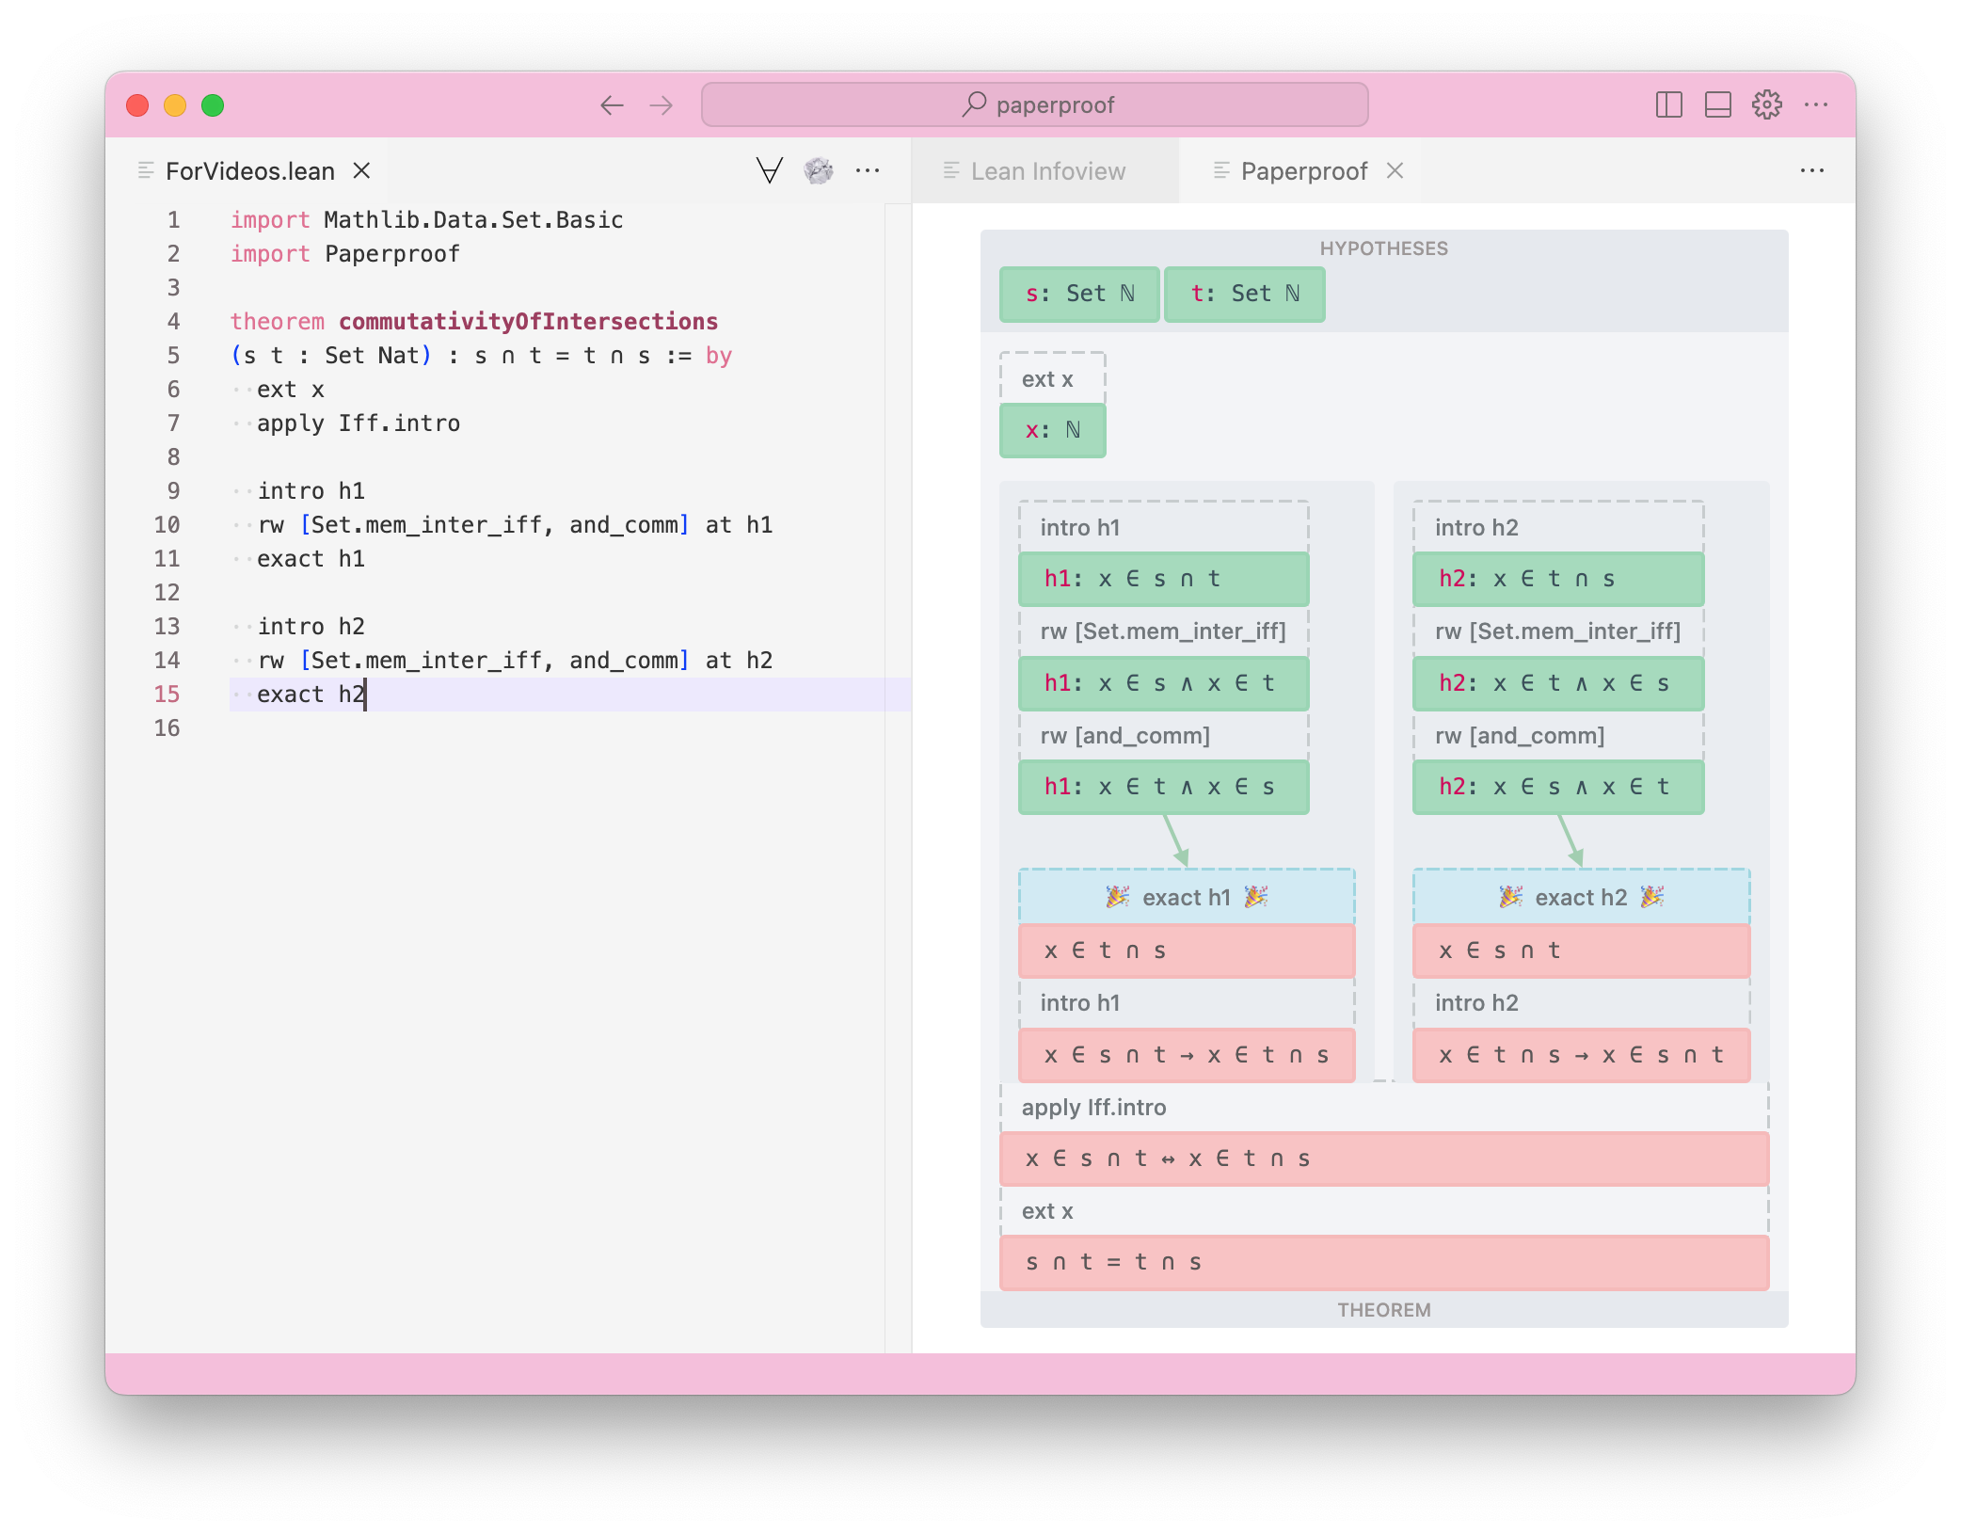The height and width of the screenshot is (1534, 1961).
Task: Open title bar more options ellipsis
Action: click(1815, 104)
